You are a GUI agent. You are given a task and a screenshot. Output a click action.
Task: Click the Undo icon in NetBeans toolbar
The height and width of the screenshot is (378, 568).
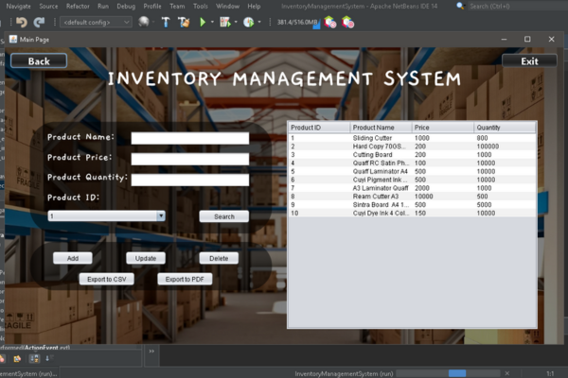tap(21, 22)
